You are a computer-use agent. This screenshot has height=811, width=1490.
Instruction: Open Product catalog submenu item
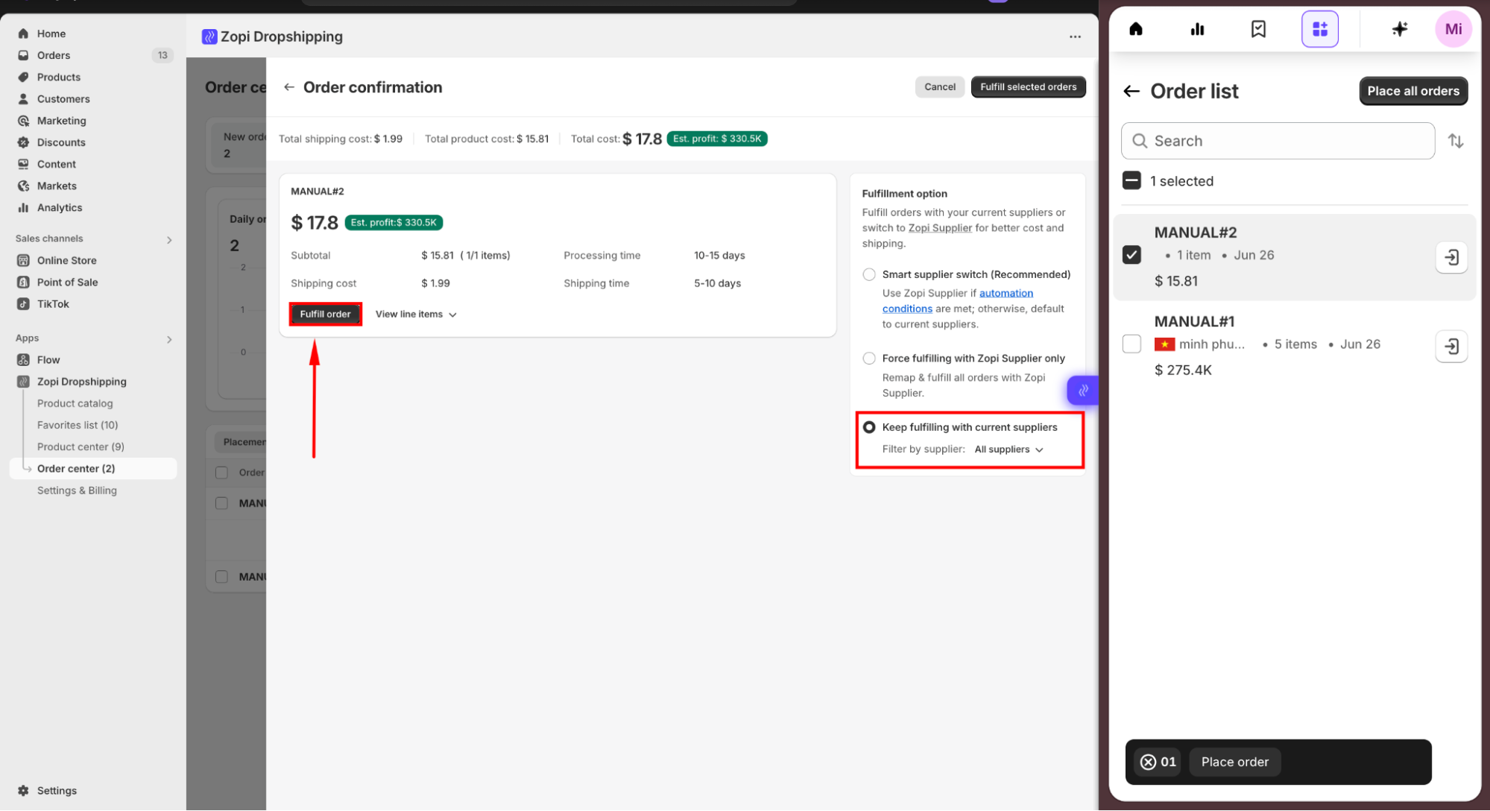point(75,403)
